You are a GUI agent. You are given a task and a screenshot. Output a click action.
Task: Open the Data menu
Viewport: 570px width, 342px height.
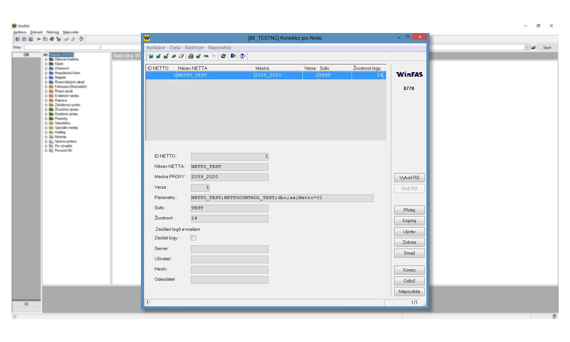175,47
